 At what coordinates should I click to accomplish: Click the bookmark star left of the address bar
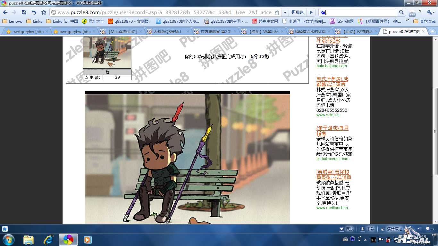pos(44,12)
